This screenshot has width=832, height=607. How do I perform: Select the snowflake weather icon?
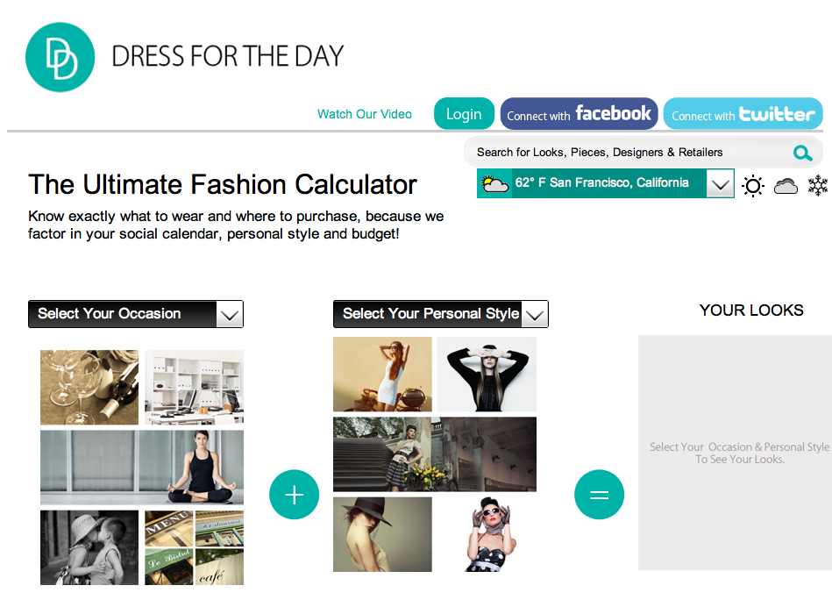pos(818,185)
